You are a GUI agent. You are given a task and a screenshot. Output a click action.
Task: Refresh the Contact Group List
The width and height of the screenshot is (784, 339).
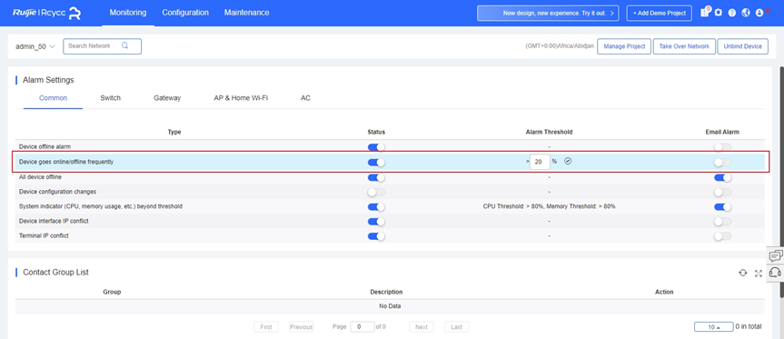pos(743,273)
